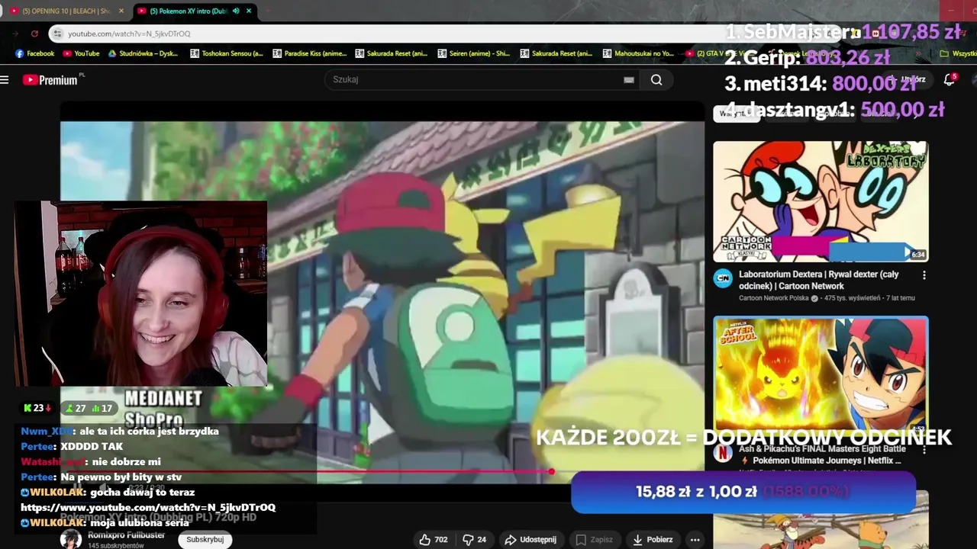Select the address bar URL
Screen dimensions: 977x549
coord(129,34)
